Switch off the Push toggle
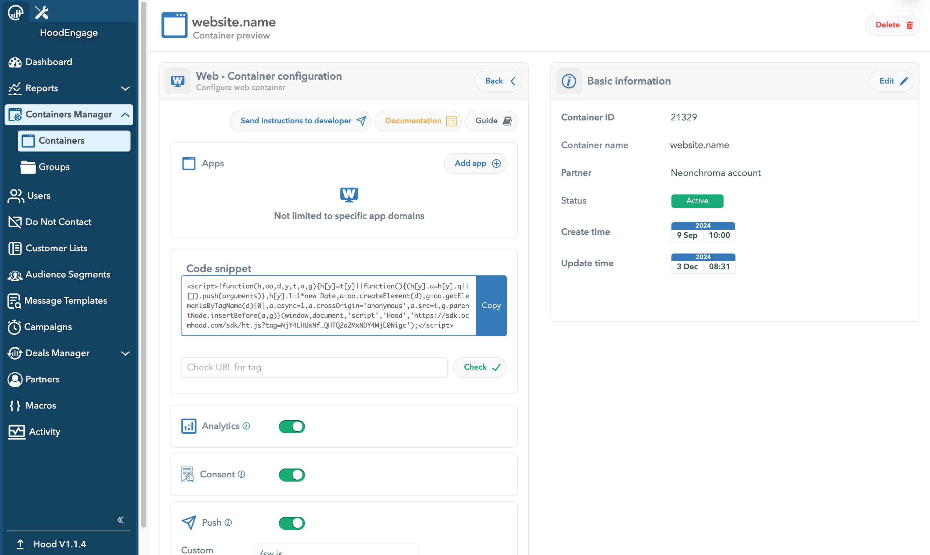The image size is (930, 555). (x=292, y=523)
